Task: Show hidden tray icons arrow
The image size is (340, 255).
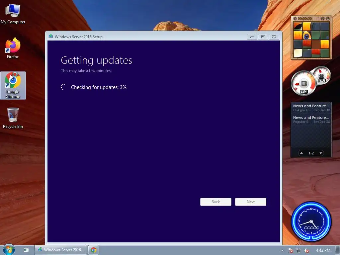Action: click(282, 250)
